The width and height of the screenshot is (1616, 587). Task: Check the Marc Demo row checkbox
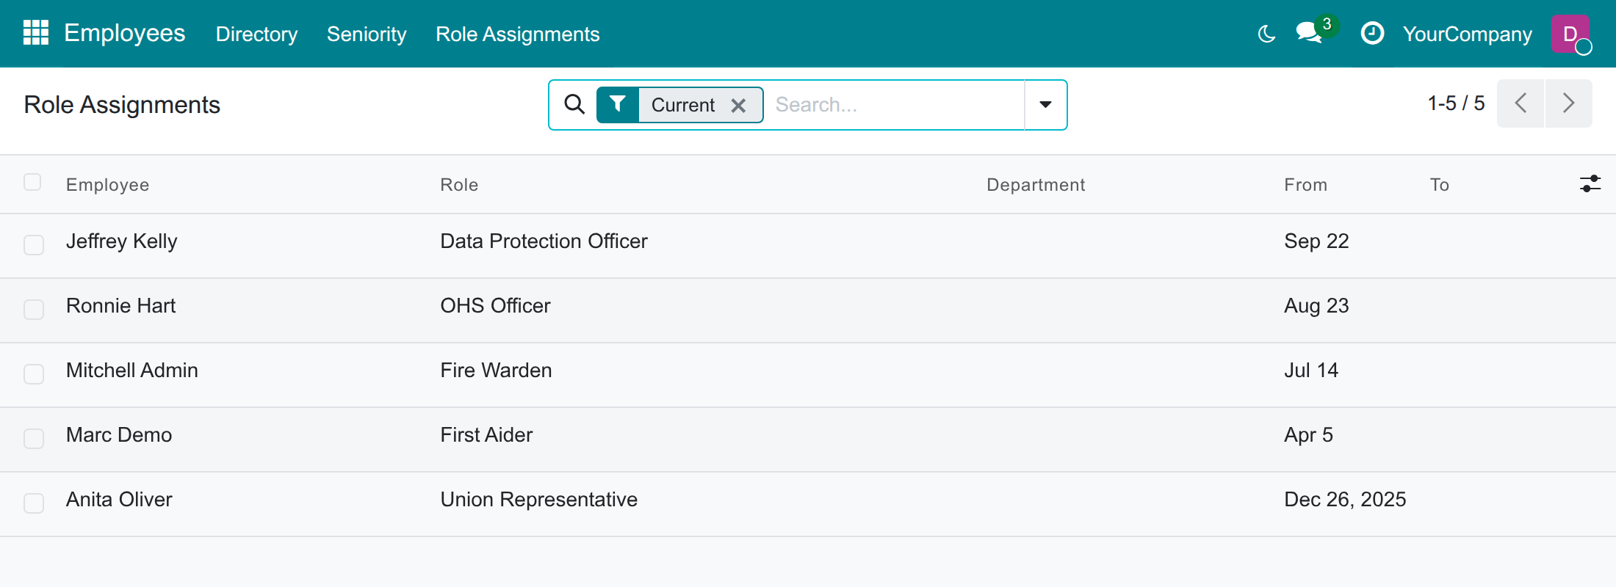(34, 438)
